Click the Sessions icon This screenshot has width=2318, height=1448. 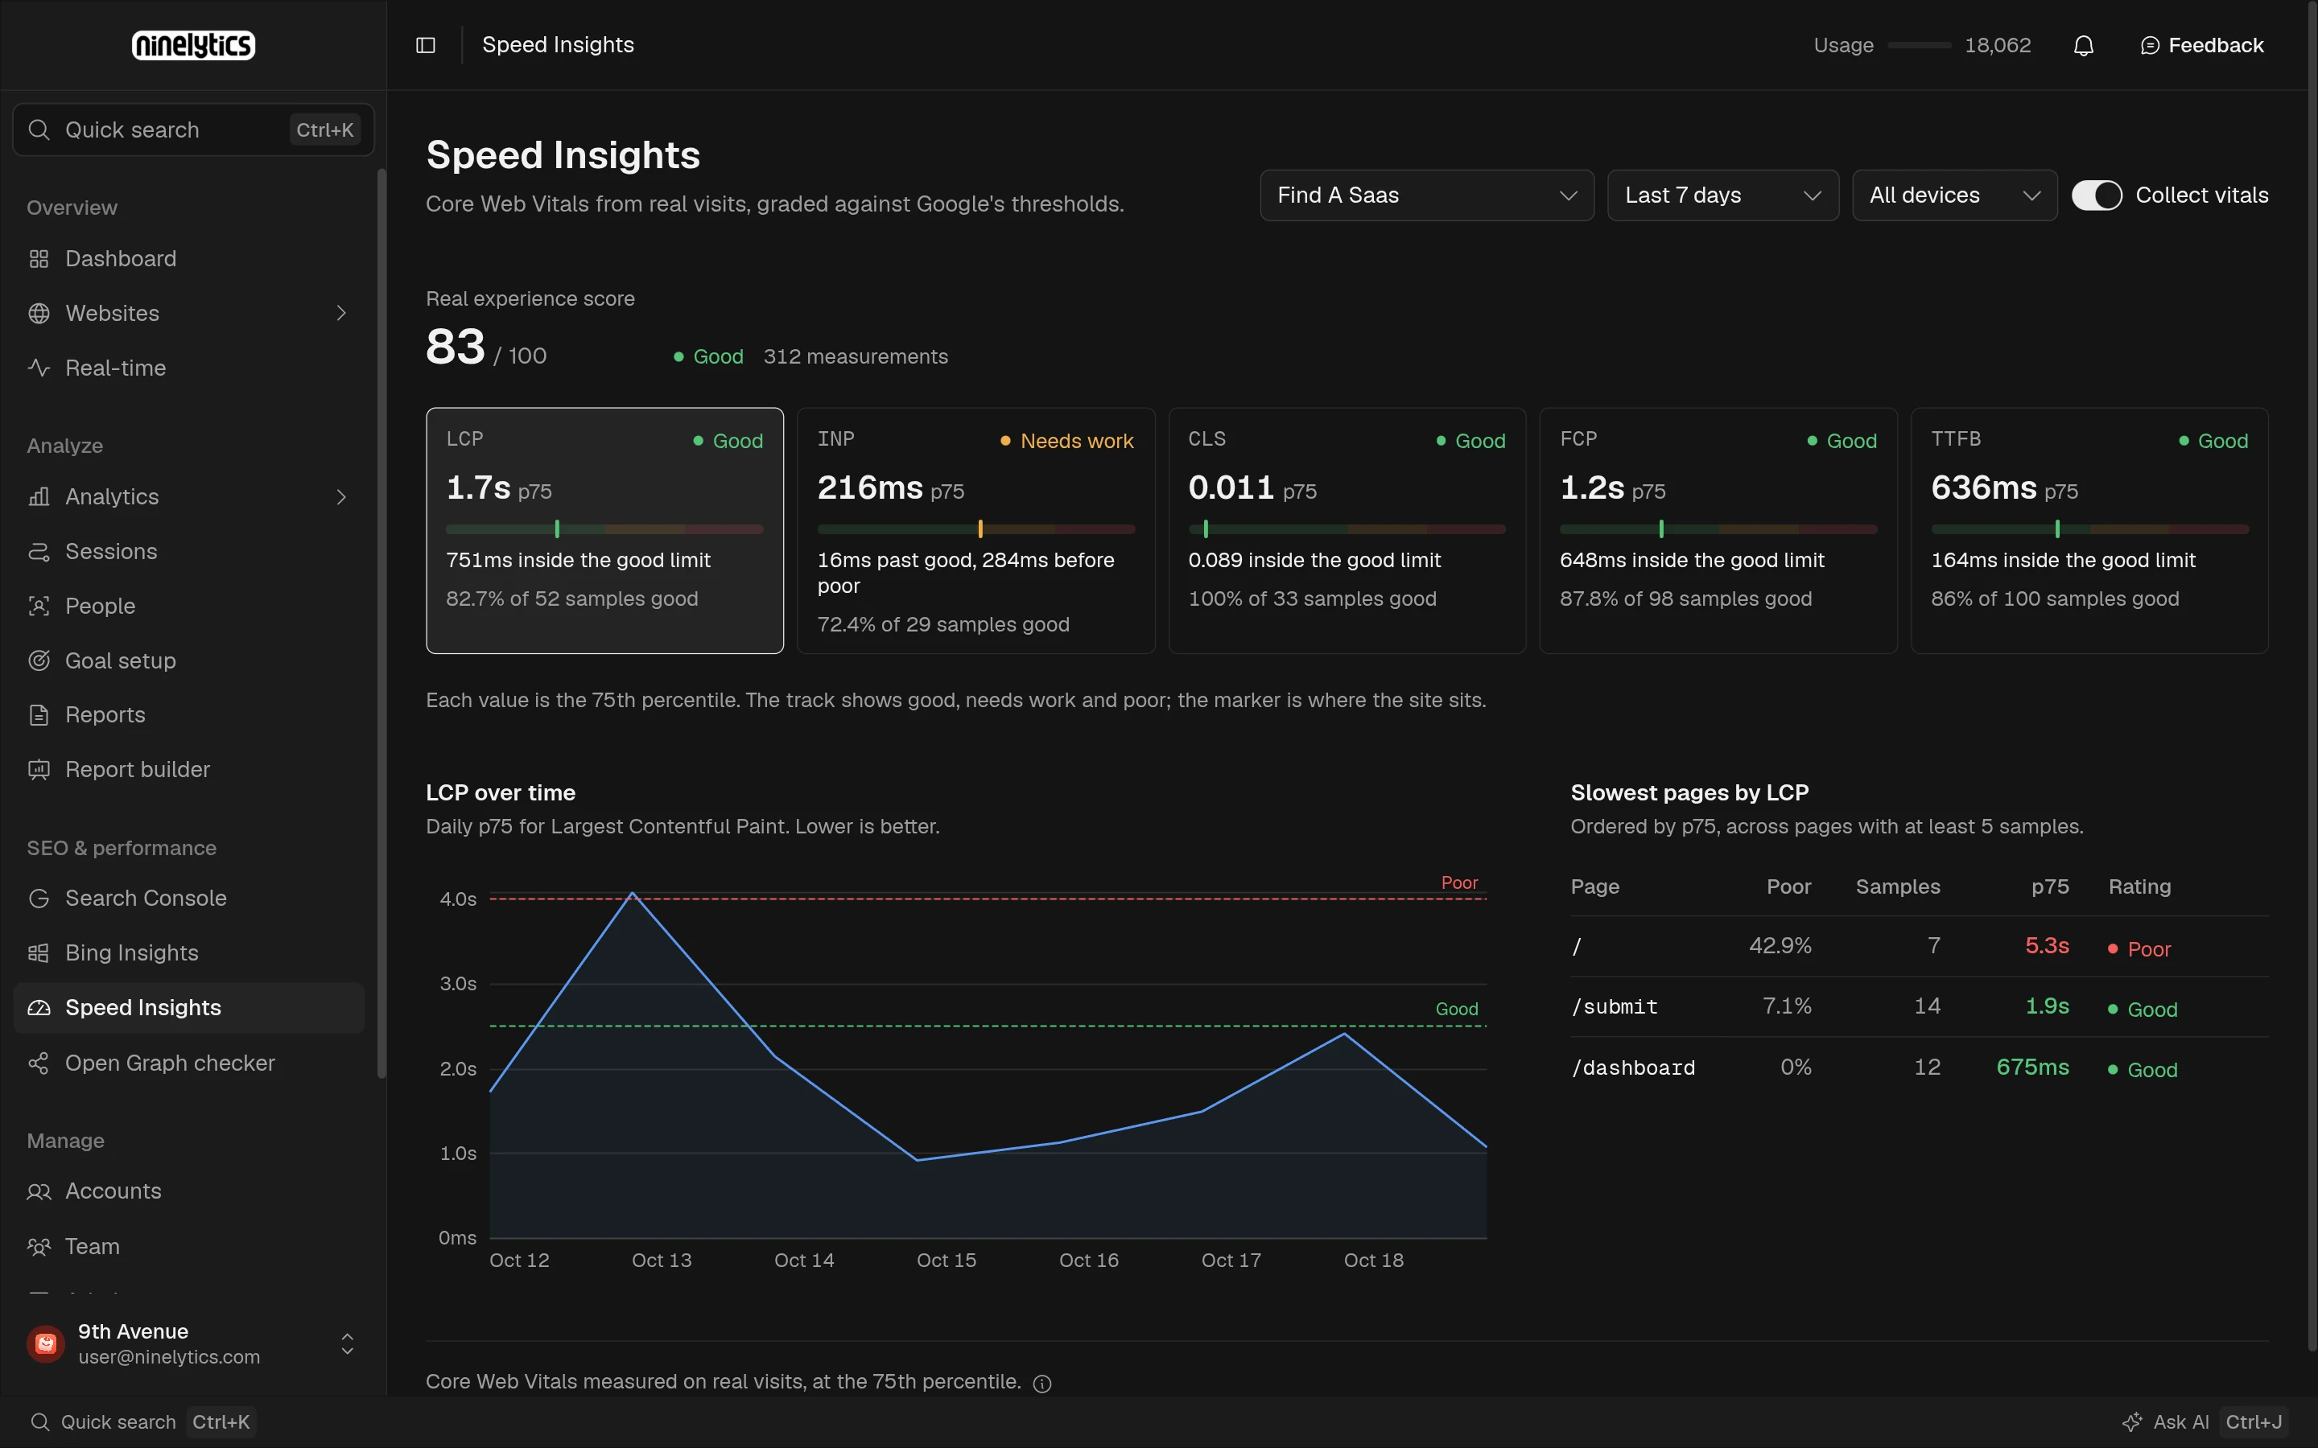pos(39,552)
